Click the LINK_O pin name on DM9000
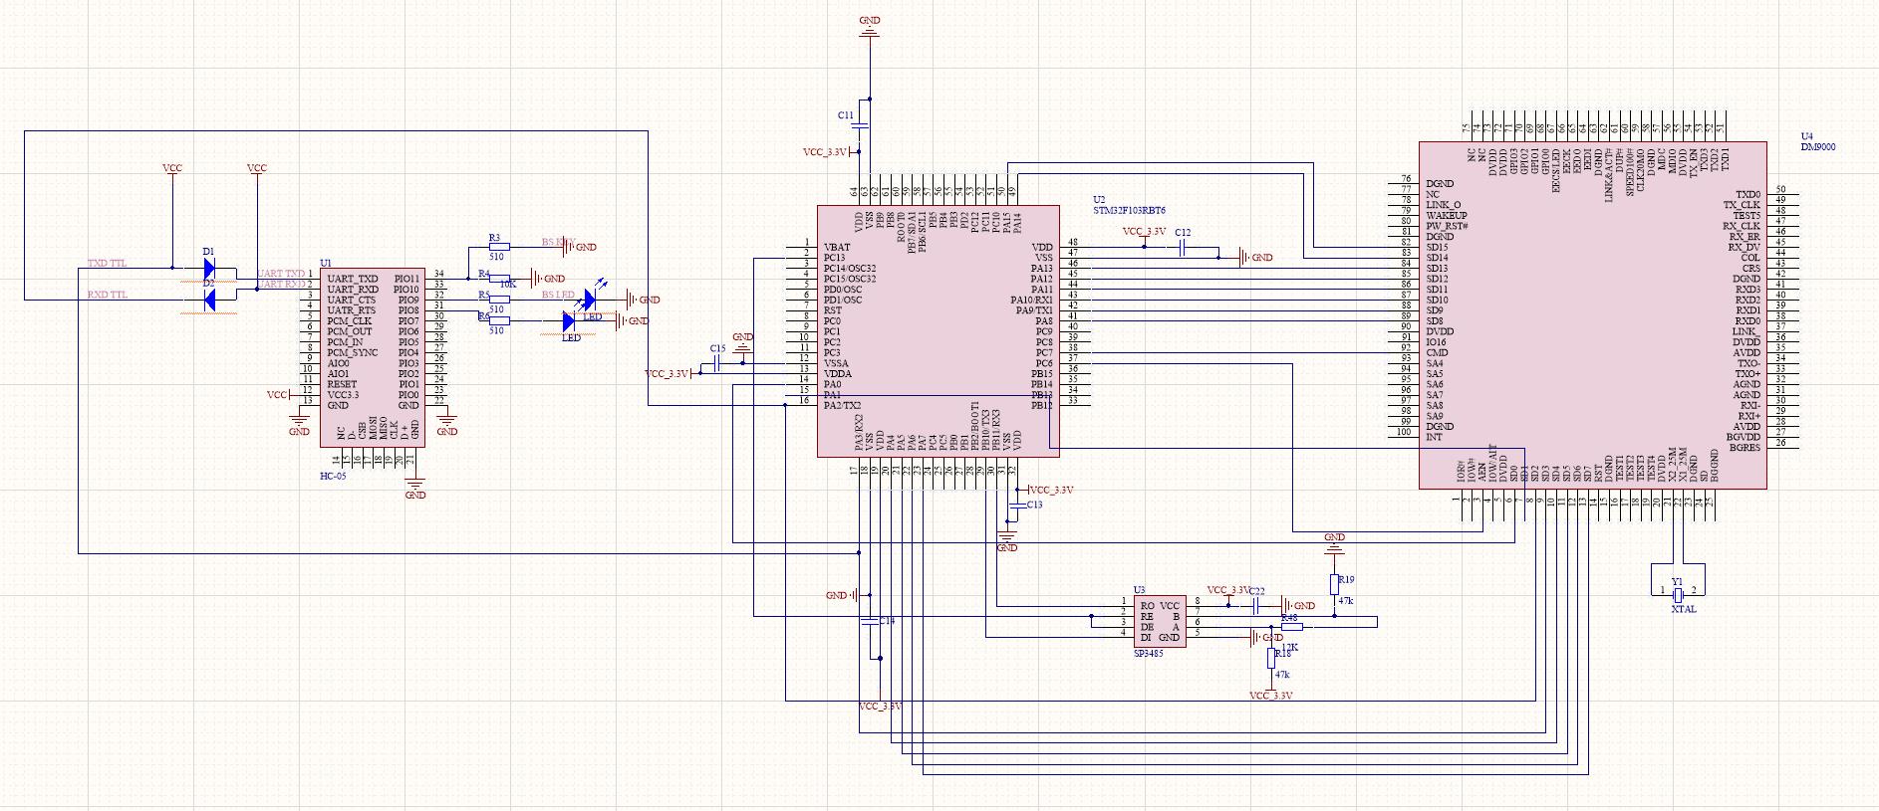Image resolution: width=1879 pixels, height=811 pixels. pyautogui.click(x=1444, y=204)
